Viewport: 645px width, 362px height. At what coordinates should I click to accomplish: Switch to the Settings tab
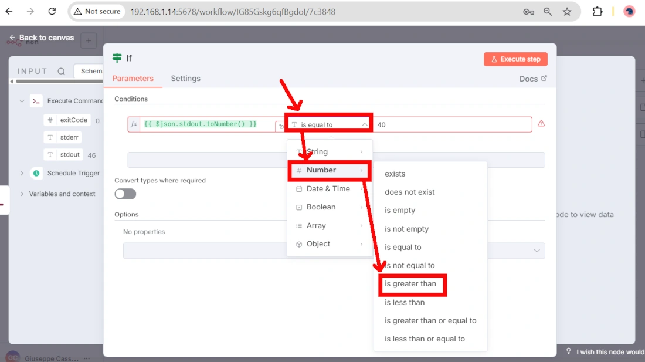tap(185, 79)
